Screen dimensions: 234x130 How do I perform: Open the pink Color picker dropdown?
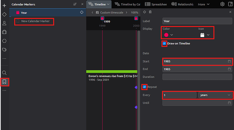[x=169, y=35]
